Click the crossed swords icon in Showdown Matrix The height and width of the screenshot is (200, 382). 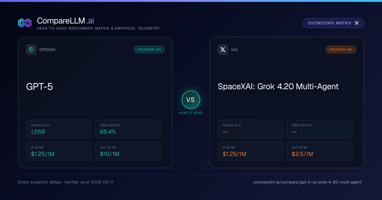(x=357, y=23)
